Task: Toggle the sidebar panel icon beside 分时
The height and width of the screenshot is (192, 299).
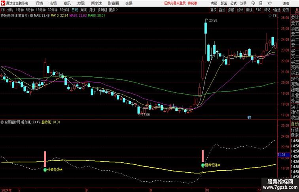Action: click(x=3, y=10)
